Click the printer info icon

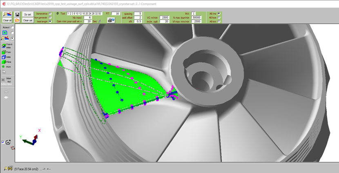coord(111,20)
